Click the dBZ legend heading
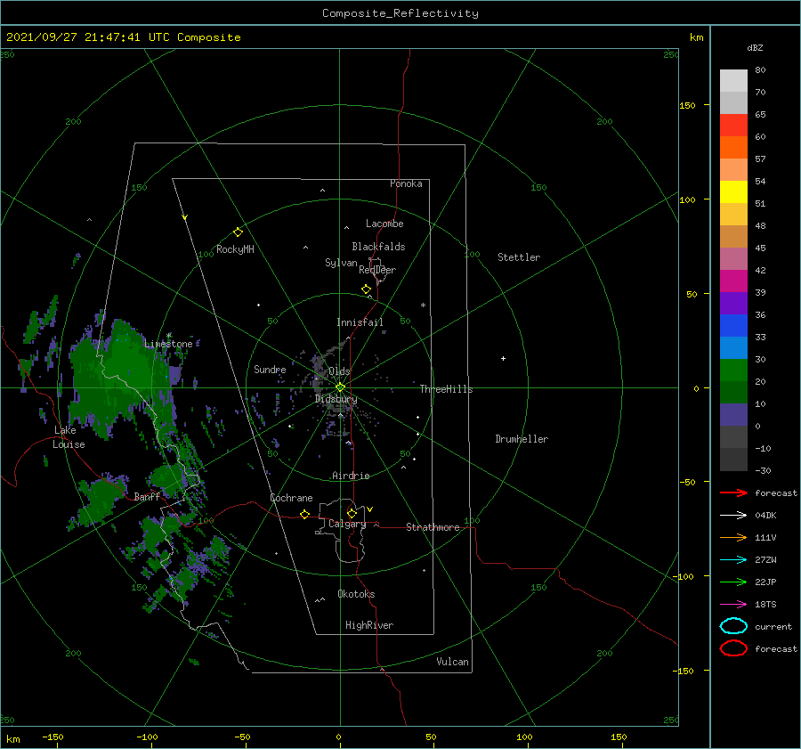801x749 pixels. [x=755, y=47]
